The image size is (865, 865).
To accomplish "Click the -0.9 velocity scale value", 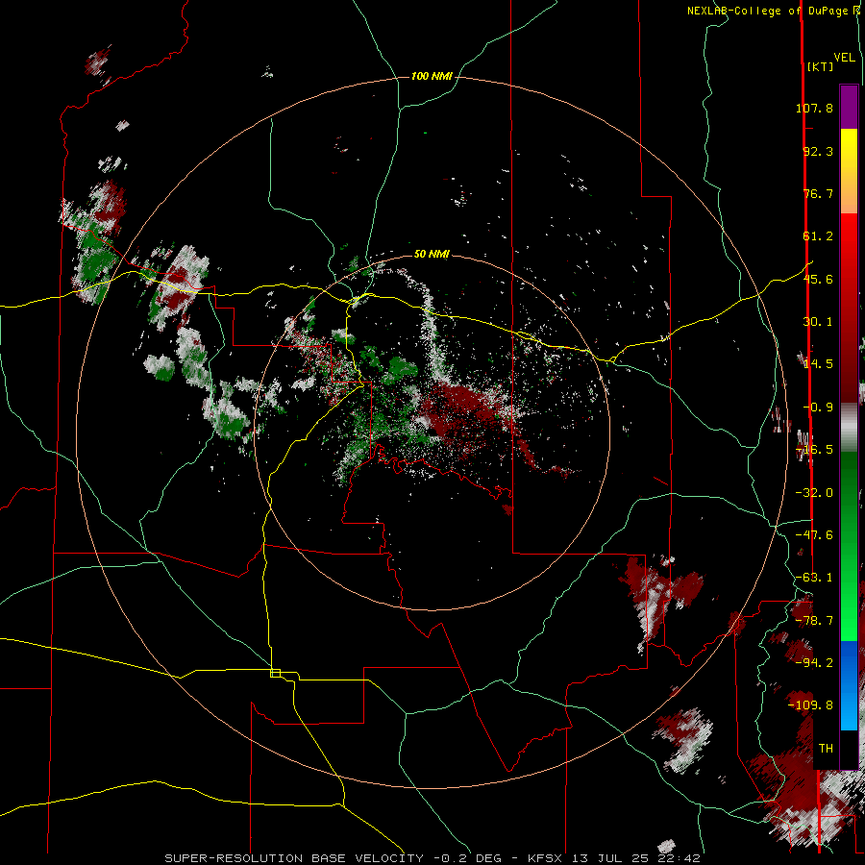I will click(x=818, y=408).
